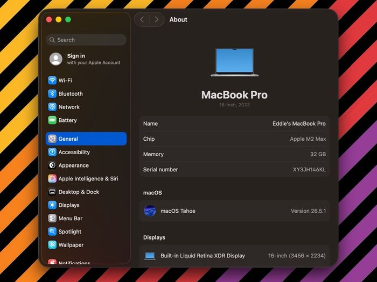Click the Apple M2 Max chip value
Image resolution: width=377 pixels, height=282 pixels.
308,139
